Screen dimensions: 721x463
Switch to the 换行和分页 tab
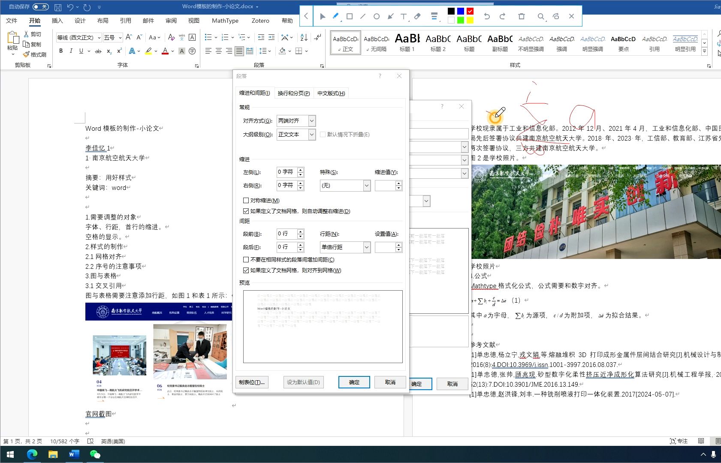[294, 93]
